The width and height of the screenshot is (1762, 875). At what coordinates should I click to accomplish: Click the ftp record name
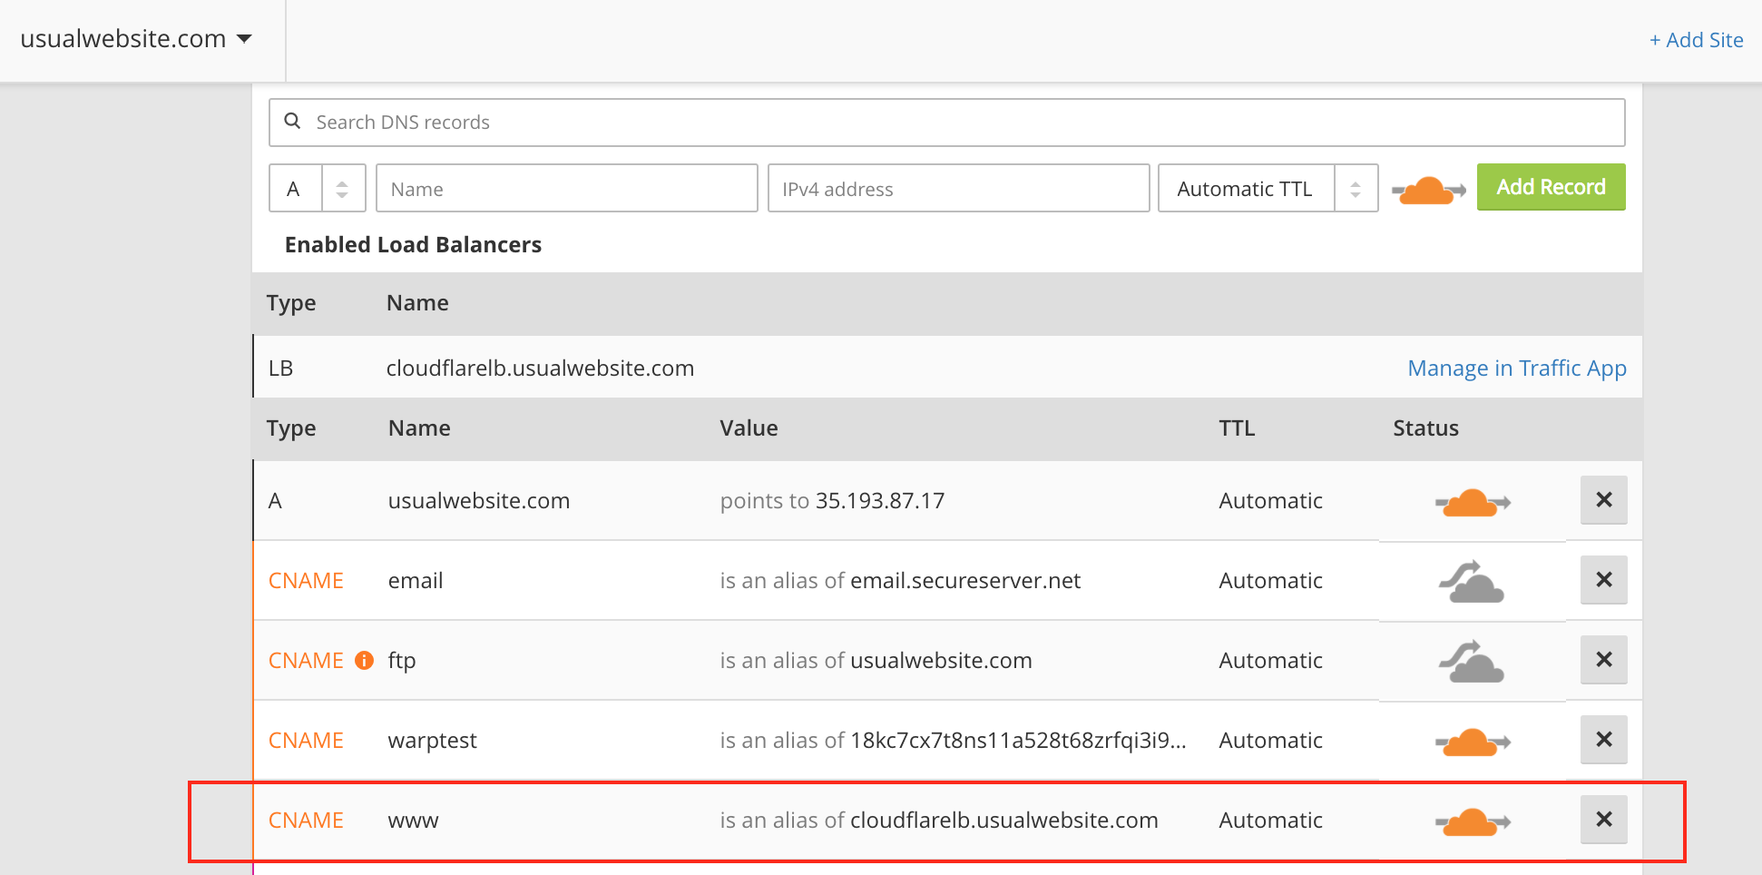click(402, 661)
